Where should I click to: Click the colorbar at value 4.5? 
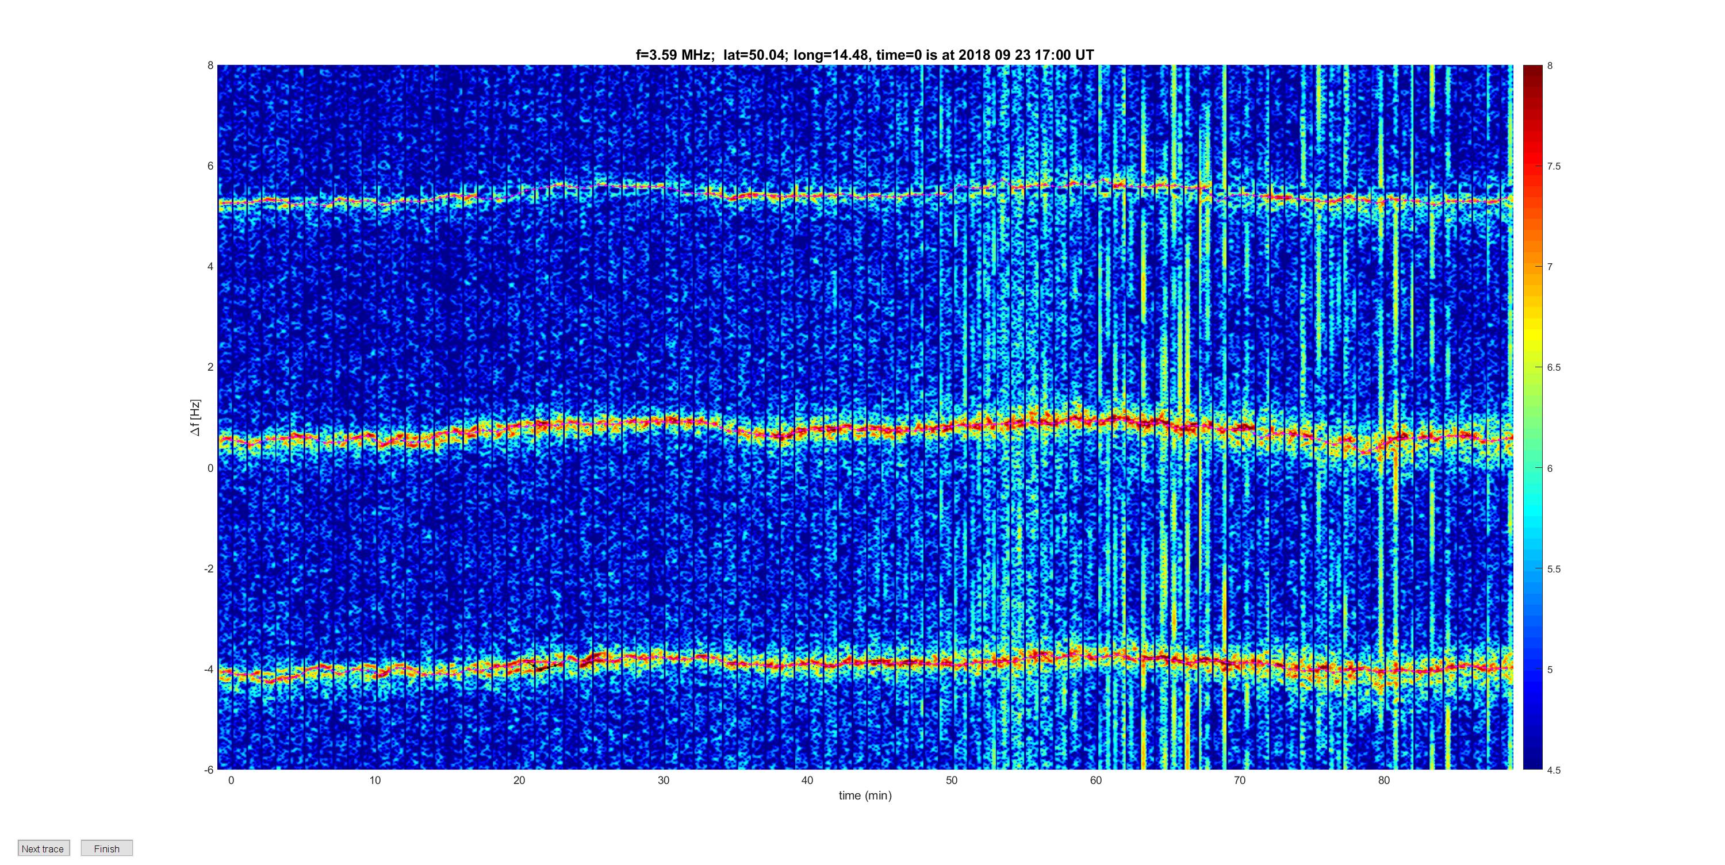(1532, 768)
